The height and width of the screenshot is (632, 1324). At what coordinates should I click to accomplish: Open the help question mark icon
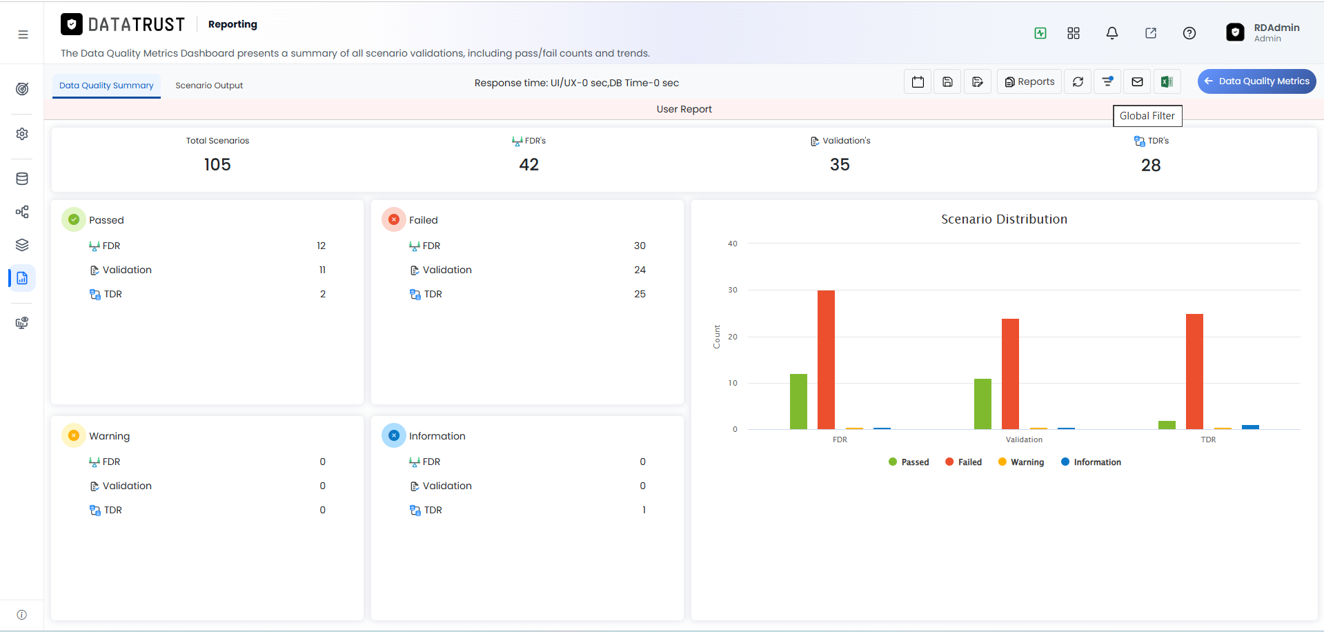click(1189, 33)
